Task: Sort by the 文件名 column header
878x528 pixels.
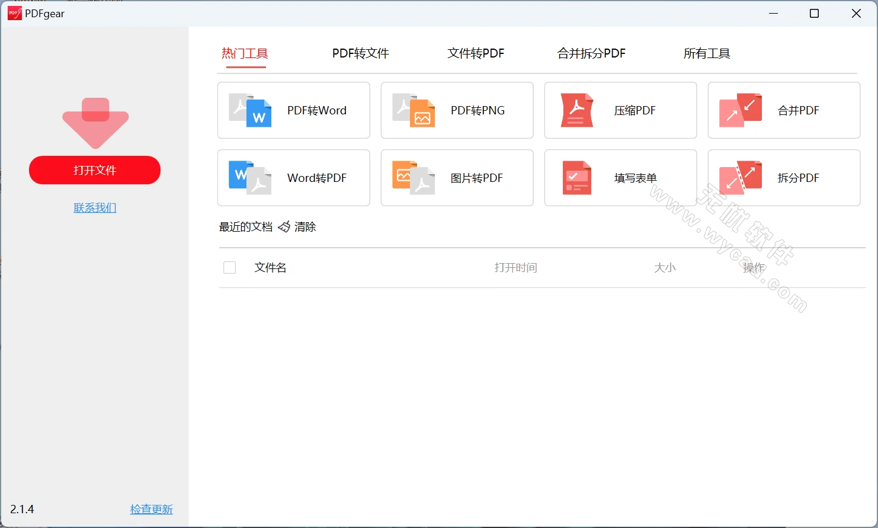Action: click(x=270, y=267)
